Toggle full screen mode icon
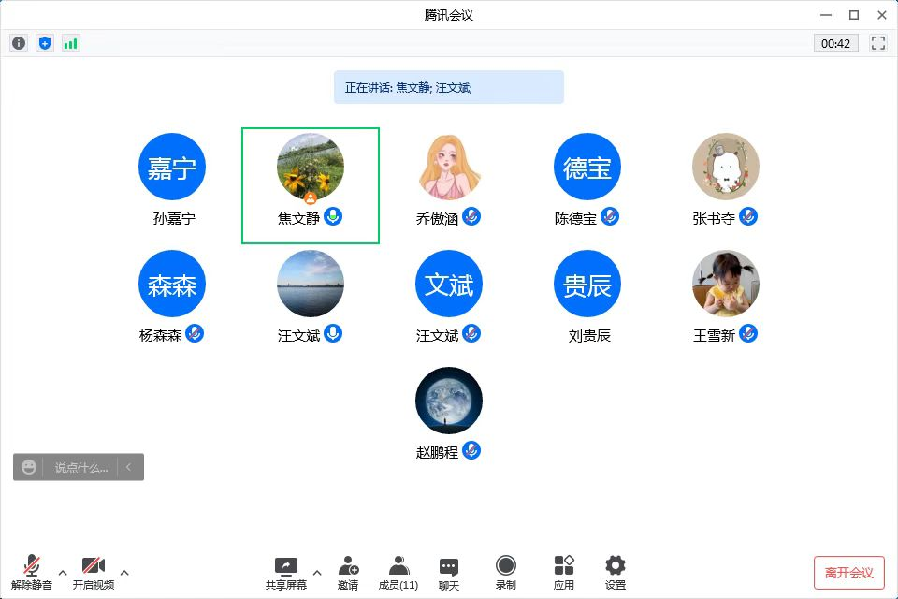The width and height of the screenshot is (898, 599). 877,43
